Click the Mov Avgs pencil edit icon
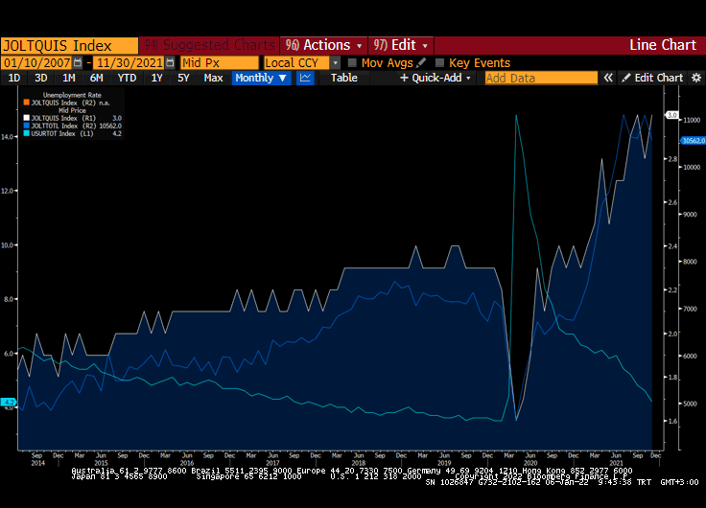This screenshot has height=508, width=706. (421, 62)
